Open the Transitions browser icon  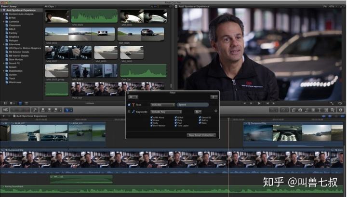[x=313, y=110]
